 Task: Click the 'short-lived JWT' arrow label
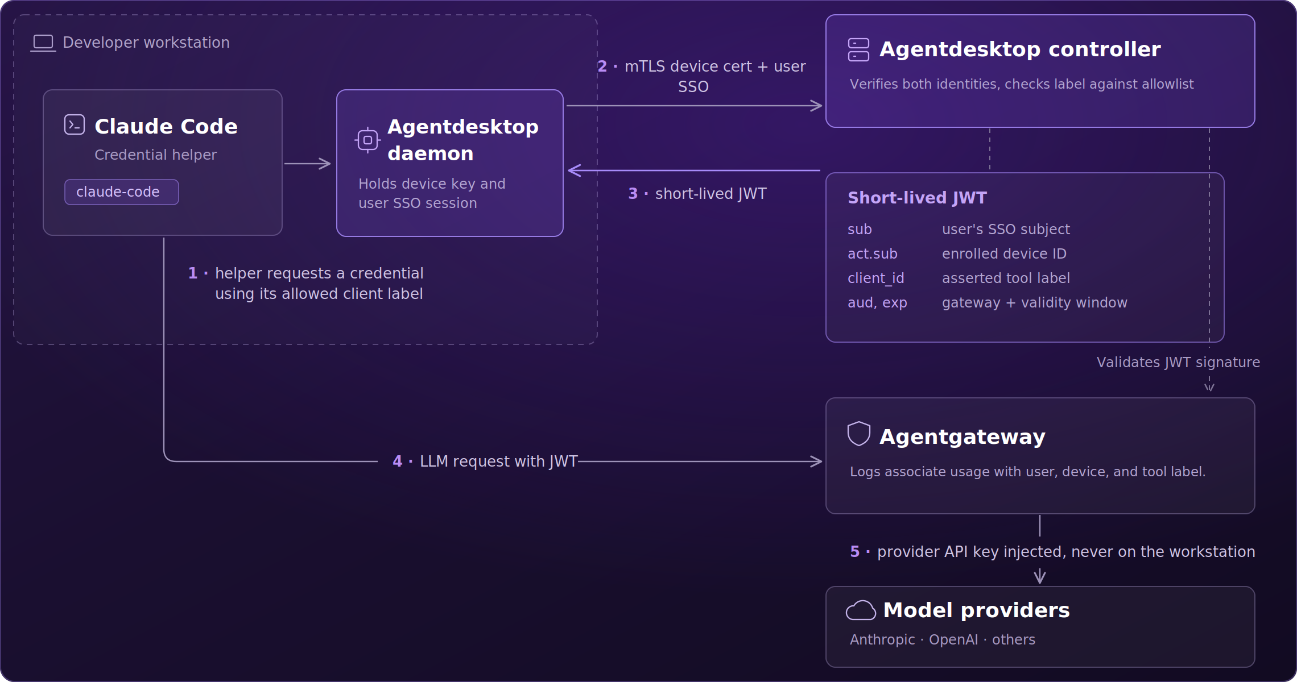tap(711, 194)
